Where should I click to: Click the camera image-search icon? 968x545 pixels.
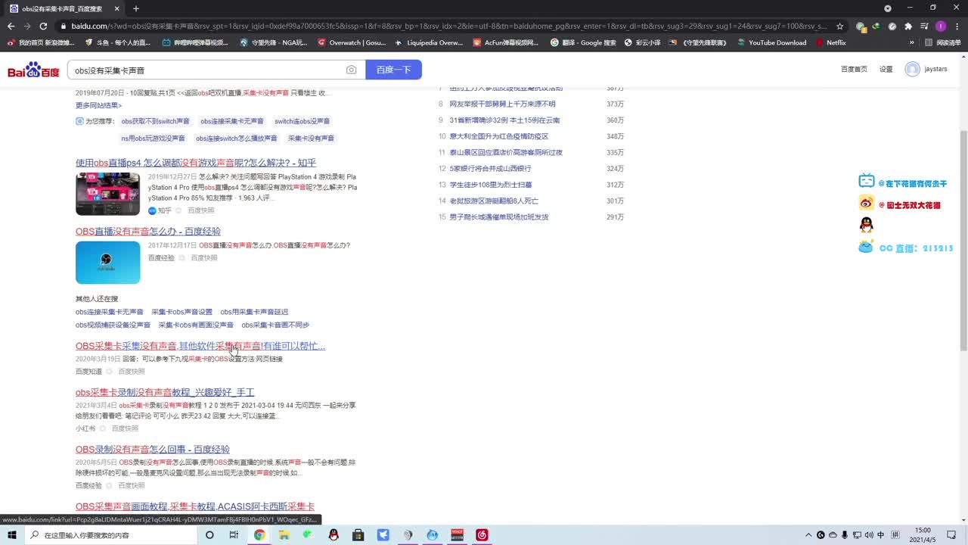click(x=351, y=70)
